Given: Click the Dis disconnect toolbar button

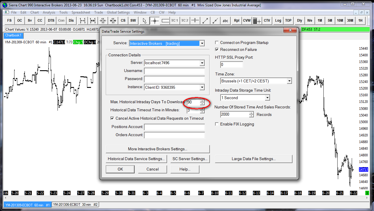Looking at the screenshot, I should pyautogui.click(x=71, y=21).
